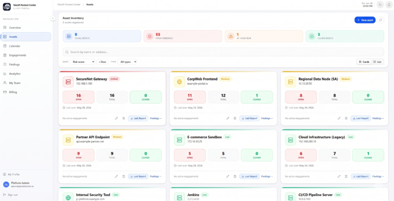Download E-commerce Sandbox Last Report
This screenshot has width=394, height=201.
pos(249,176)
